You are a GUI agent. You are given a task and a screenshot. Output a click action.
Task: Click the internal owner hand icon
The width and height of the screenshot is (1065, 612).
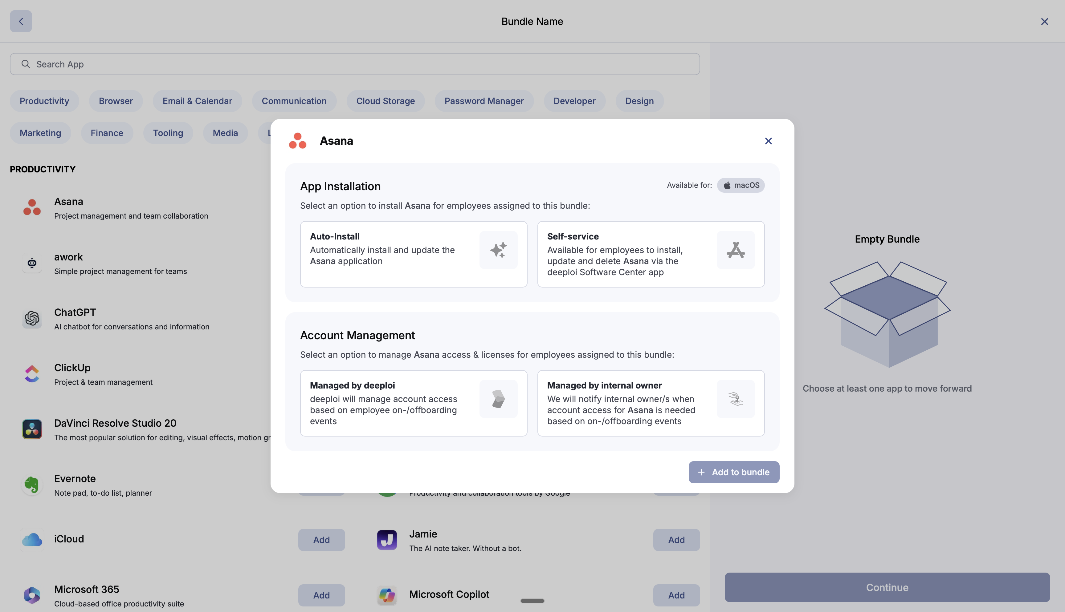(x=735, y=399)
